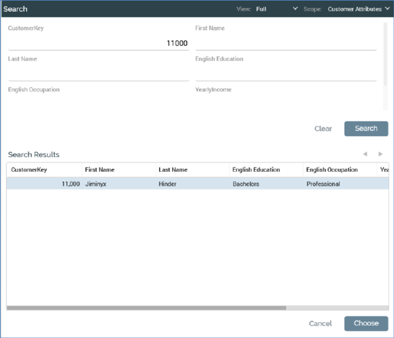This screenshot has height=338, width=394.
Task: Sort by the CustomerKey column header
Action: tap(29, 170)
